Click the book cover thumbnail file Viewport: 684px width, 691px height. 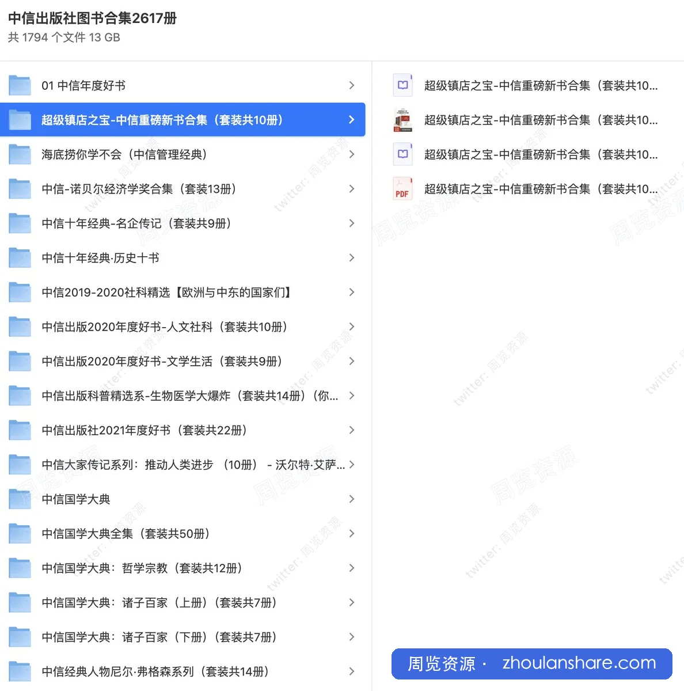(x=402, y=120)
